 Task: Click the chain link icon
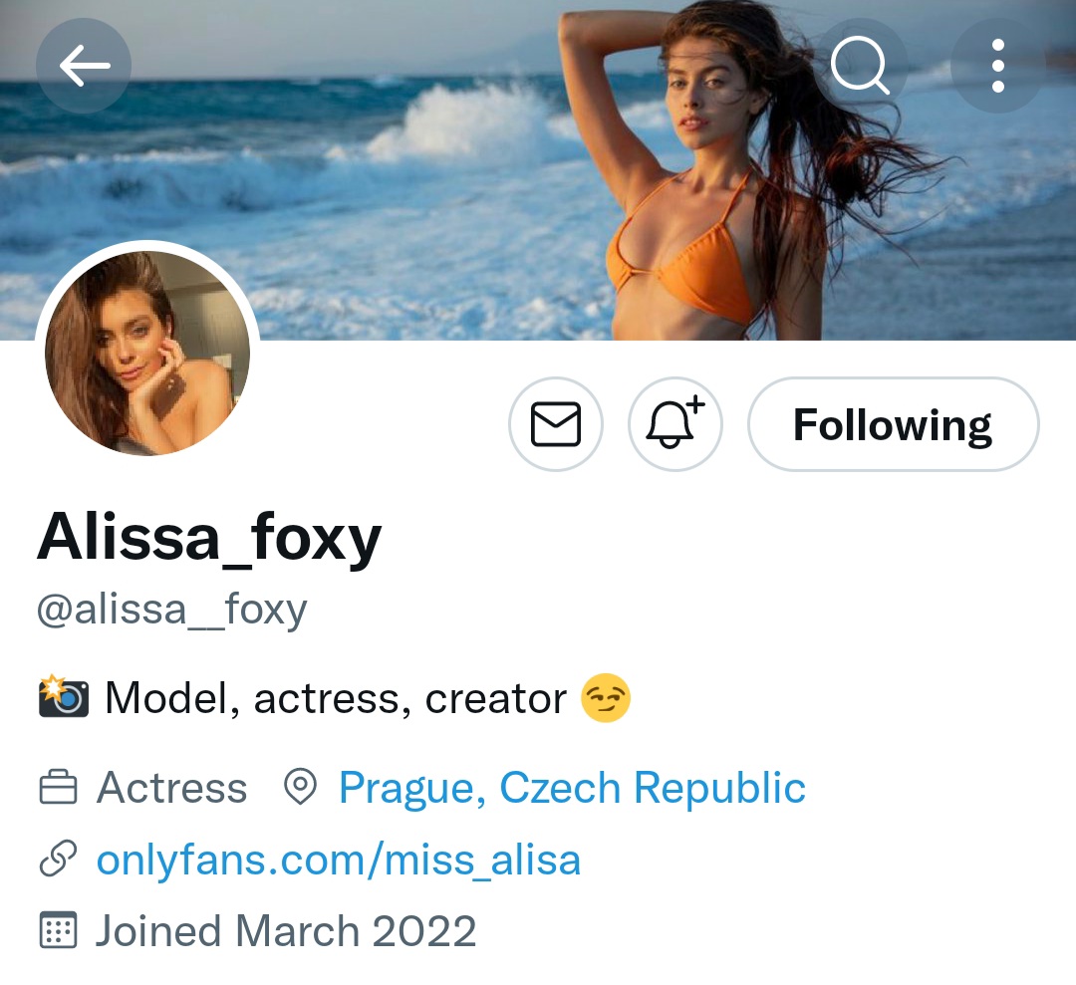coord(58,861)
